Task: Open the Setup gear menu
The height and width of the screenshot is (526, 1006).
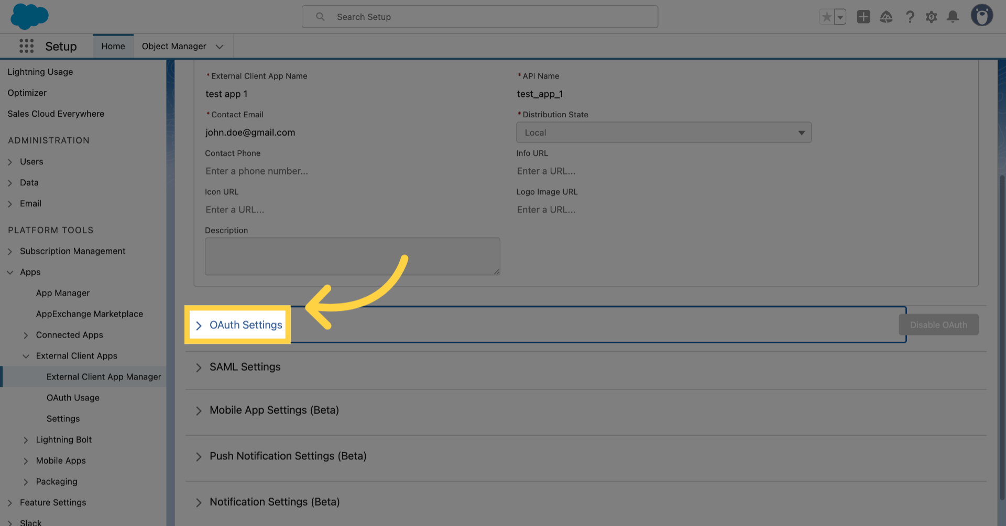Action: [932, 16]
